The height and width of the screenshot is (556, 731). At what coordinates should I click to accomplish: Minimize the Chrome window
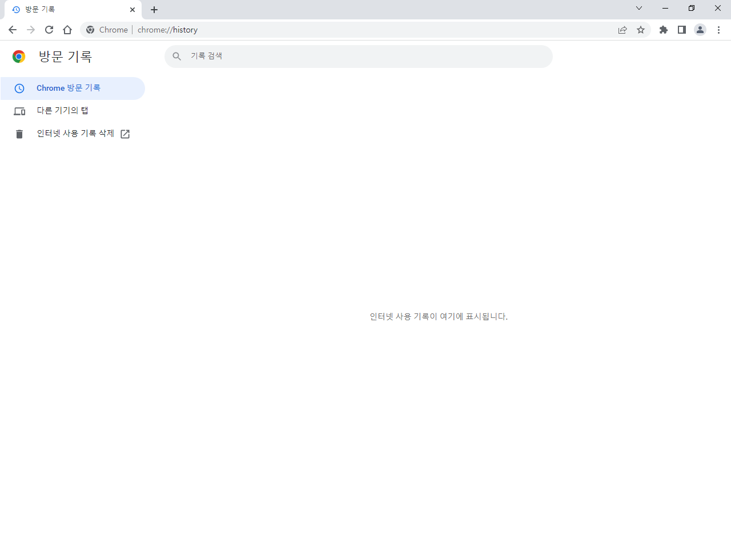665,8
